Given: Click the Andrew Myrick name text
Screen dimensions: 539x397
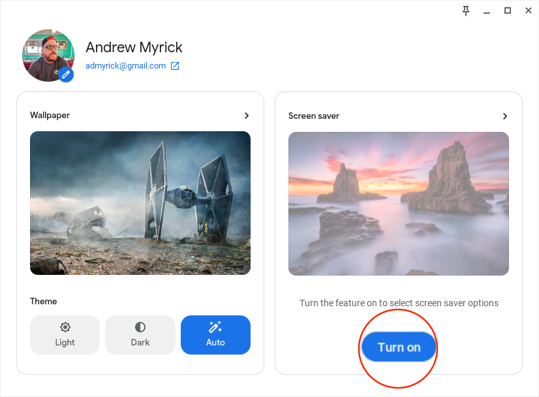Looking at the screenshot, I should (x=134, y=47).
